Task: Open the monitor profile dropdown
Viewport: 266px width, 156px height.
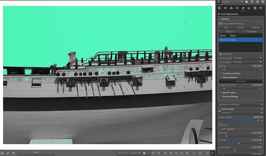Action: click(x=129, y=153)
